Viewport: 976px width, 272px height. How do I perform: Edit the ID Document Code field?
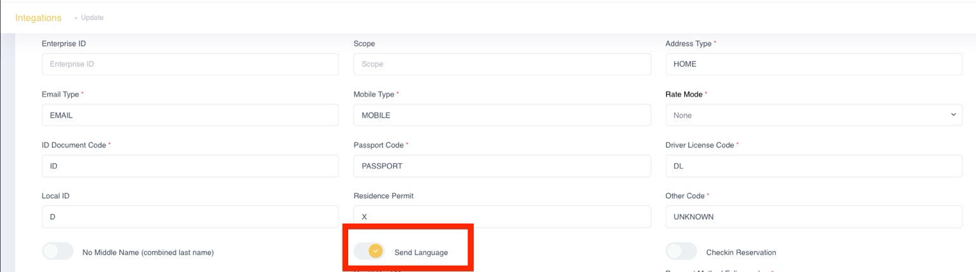[190, 166]
